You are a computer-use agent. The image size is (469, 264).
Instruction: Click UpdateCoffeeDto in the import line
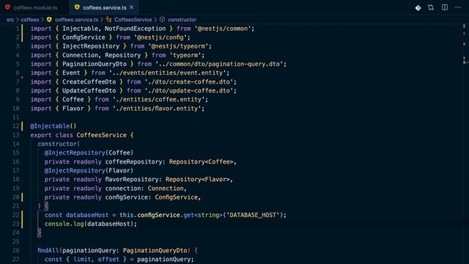(89, 91)
